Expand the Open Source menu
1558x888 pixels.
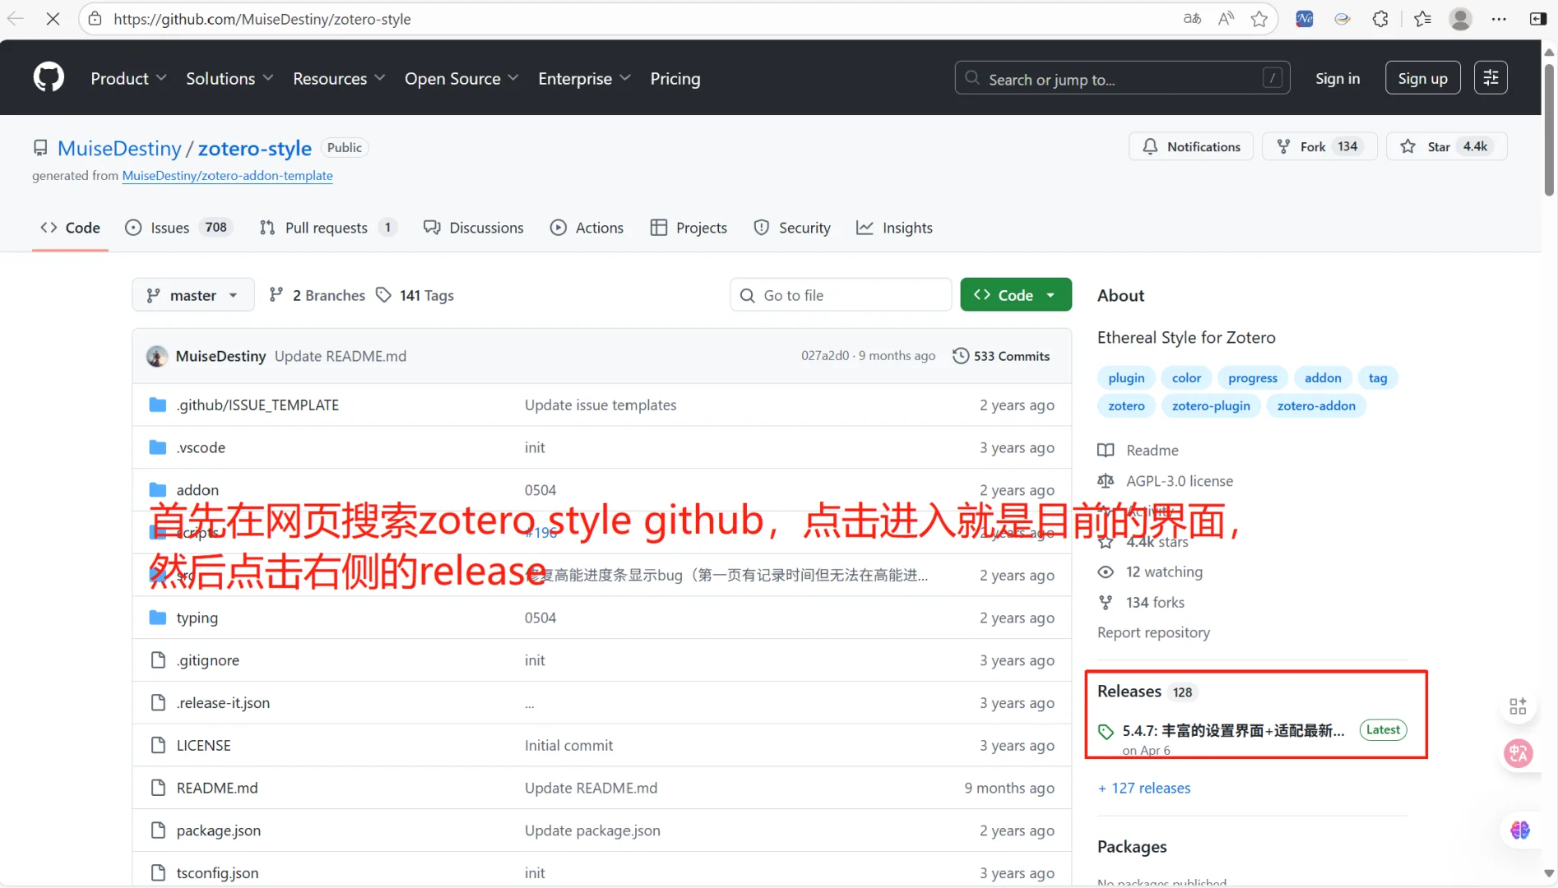(461, 78)
